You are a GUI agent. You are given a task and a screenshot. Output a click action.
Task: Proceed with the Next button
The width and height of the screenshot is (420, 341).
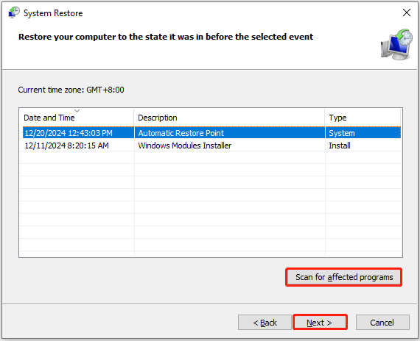click(x=320, y=323)
